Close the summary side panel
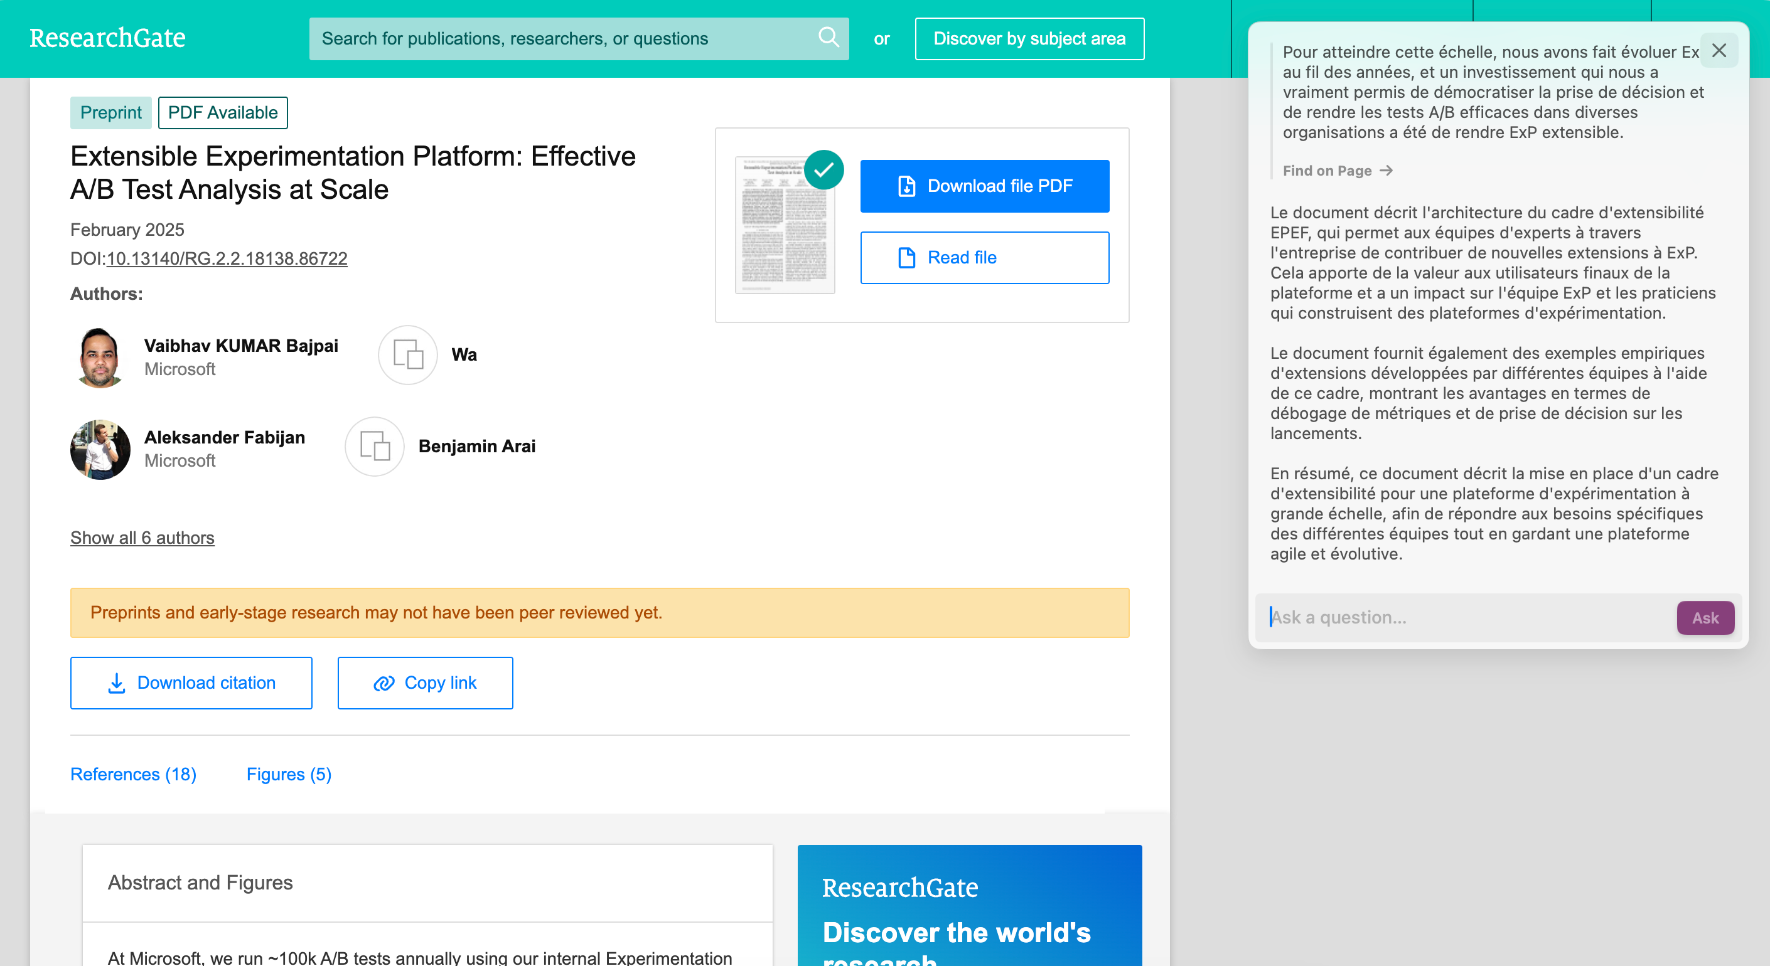 point(1719,50)
